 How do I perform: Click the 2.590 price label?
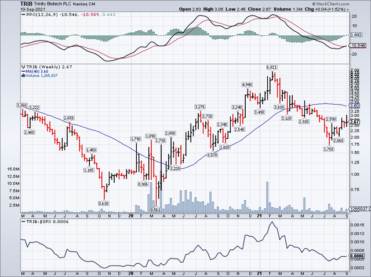(331, 119)
